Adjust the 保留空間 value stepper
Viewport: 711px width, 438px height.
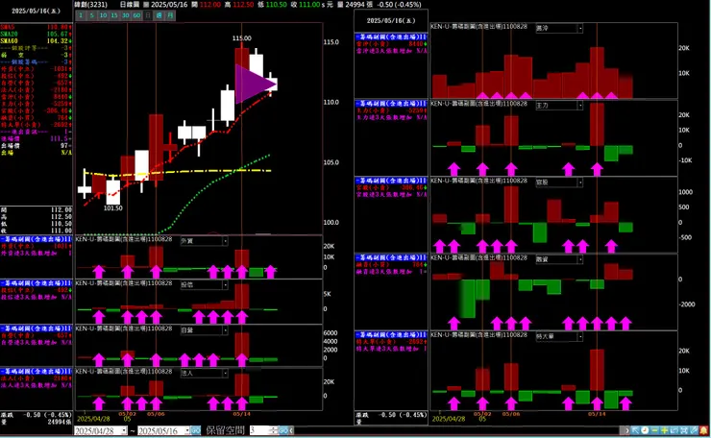tap(274, 430)
